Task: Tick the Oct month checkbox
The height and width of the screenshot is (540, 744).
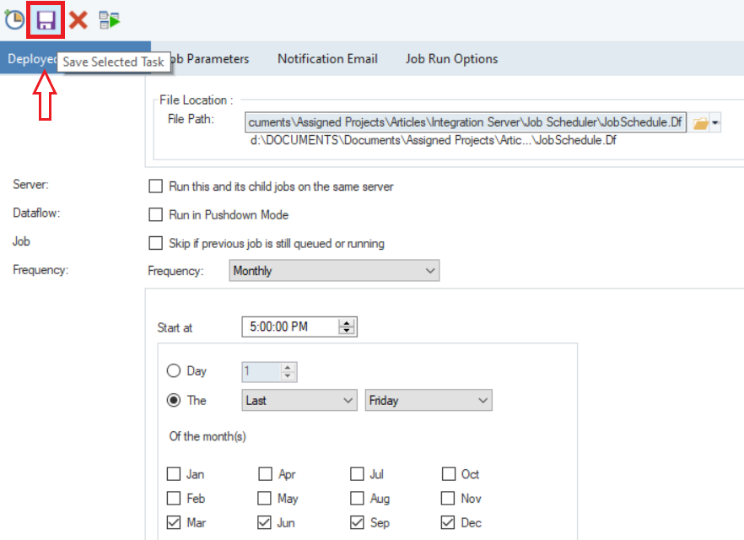Action: tap(449, 474)
